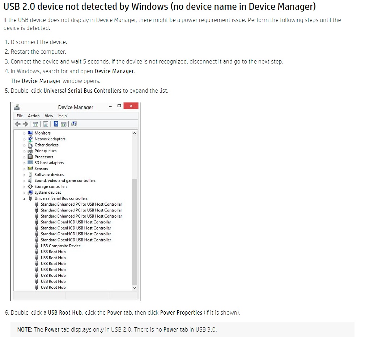This screenshot has width=382, height=337.
Task: Close Device Manager with the red X
Action: coord(131,106)
